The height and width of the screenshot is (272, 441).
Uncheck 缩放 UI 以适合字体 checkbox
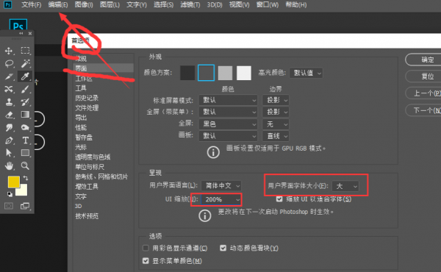click(279, 199)
